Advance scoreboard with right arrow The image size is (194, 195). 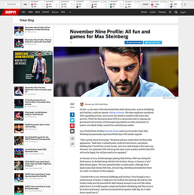[x=185, y=4]
